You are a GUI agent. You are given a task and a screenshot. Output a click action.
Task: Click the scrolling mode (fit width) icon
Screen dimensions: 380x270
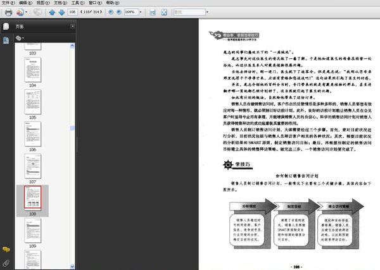153,12
